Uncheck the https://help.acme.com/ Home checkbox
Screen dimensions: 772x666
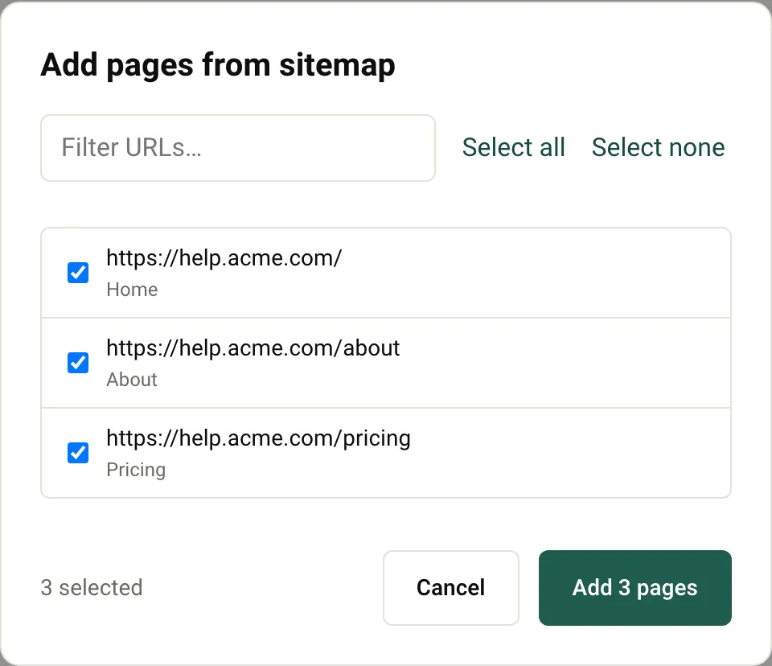78,273
